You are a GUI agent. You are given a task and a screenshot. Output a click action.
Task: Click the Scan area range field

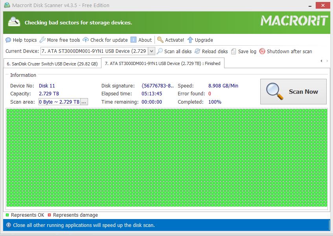pos(59,102)
